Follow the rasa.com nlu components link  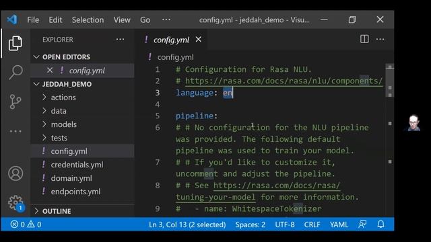(284, 81)
